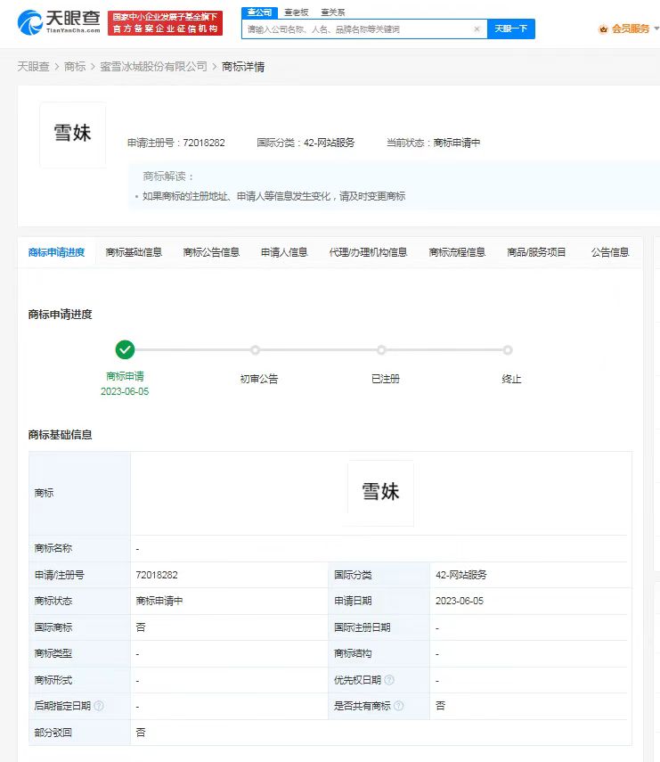
Task: Click the green check 商标申请 progress marker
Action: click(x=125, y=350)
